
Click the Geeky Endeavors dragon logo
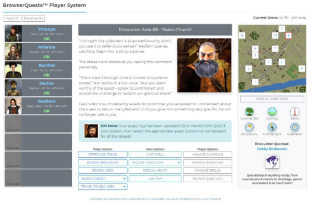click(272, 162)
